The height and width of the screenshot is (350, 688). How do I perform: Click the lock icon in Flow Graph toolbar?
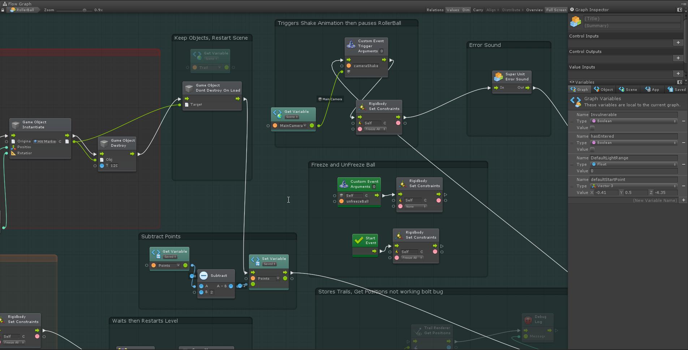(3, 10)
